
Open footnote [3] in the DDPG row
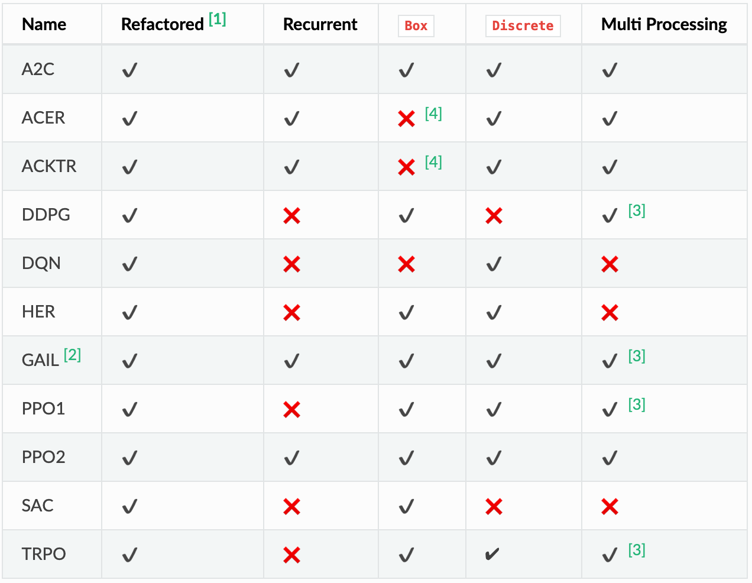[637, 210]
